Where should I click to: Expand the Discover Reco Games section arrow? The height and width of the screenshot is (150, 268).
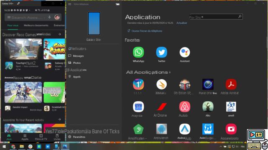point(59,34)
